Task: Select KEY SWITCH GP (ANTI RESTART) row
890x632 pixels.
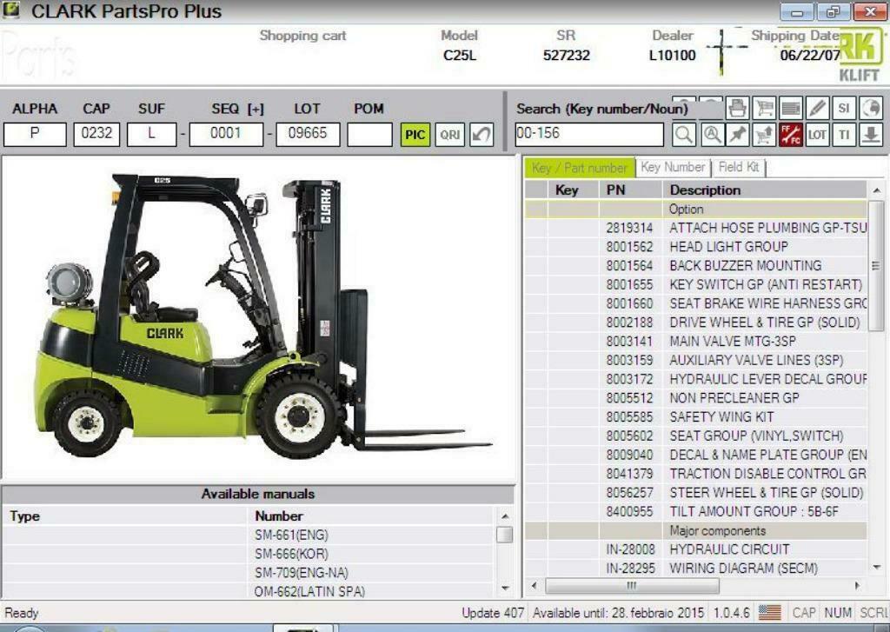Action: click(696, 284)
